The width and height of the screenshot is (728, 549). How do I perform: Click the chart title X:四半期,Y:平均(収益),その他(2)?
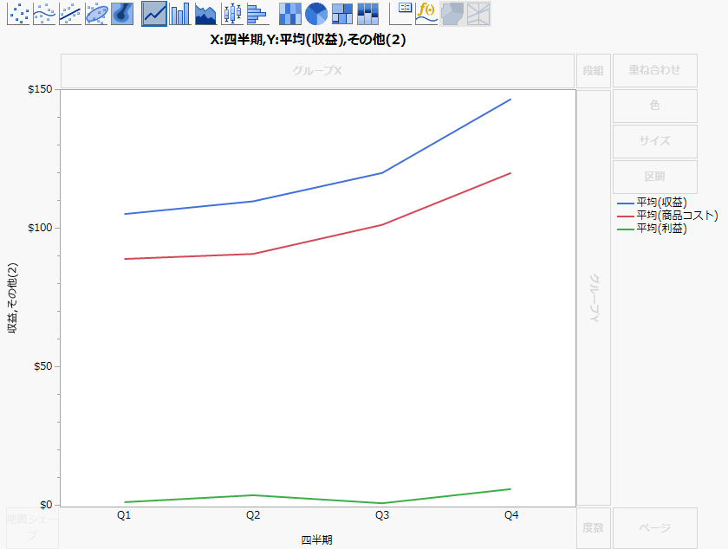pyautogui.click(x=308, y=40)
